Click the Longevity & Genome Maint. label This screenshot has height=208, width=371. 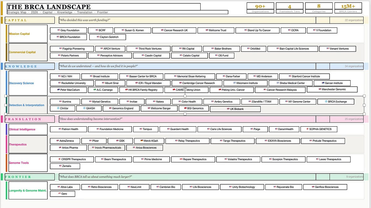coord(28,191)
